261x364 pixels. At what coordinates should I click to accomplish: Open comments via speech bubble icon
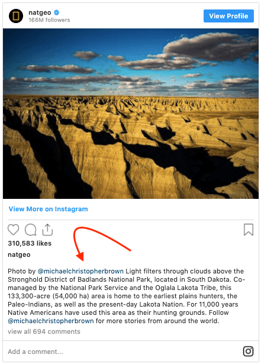[31, 230]
